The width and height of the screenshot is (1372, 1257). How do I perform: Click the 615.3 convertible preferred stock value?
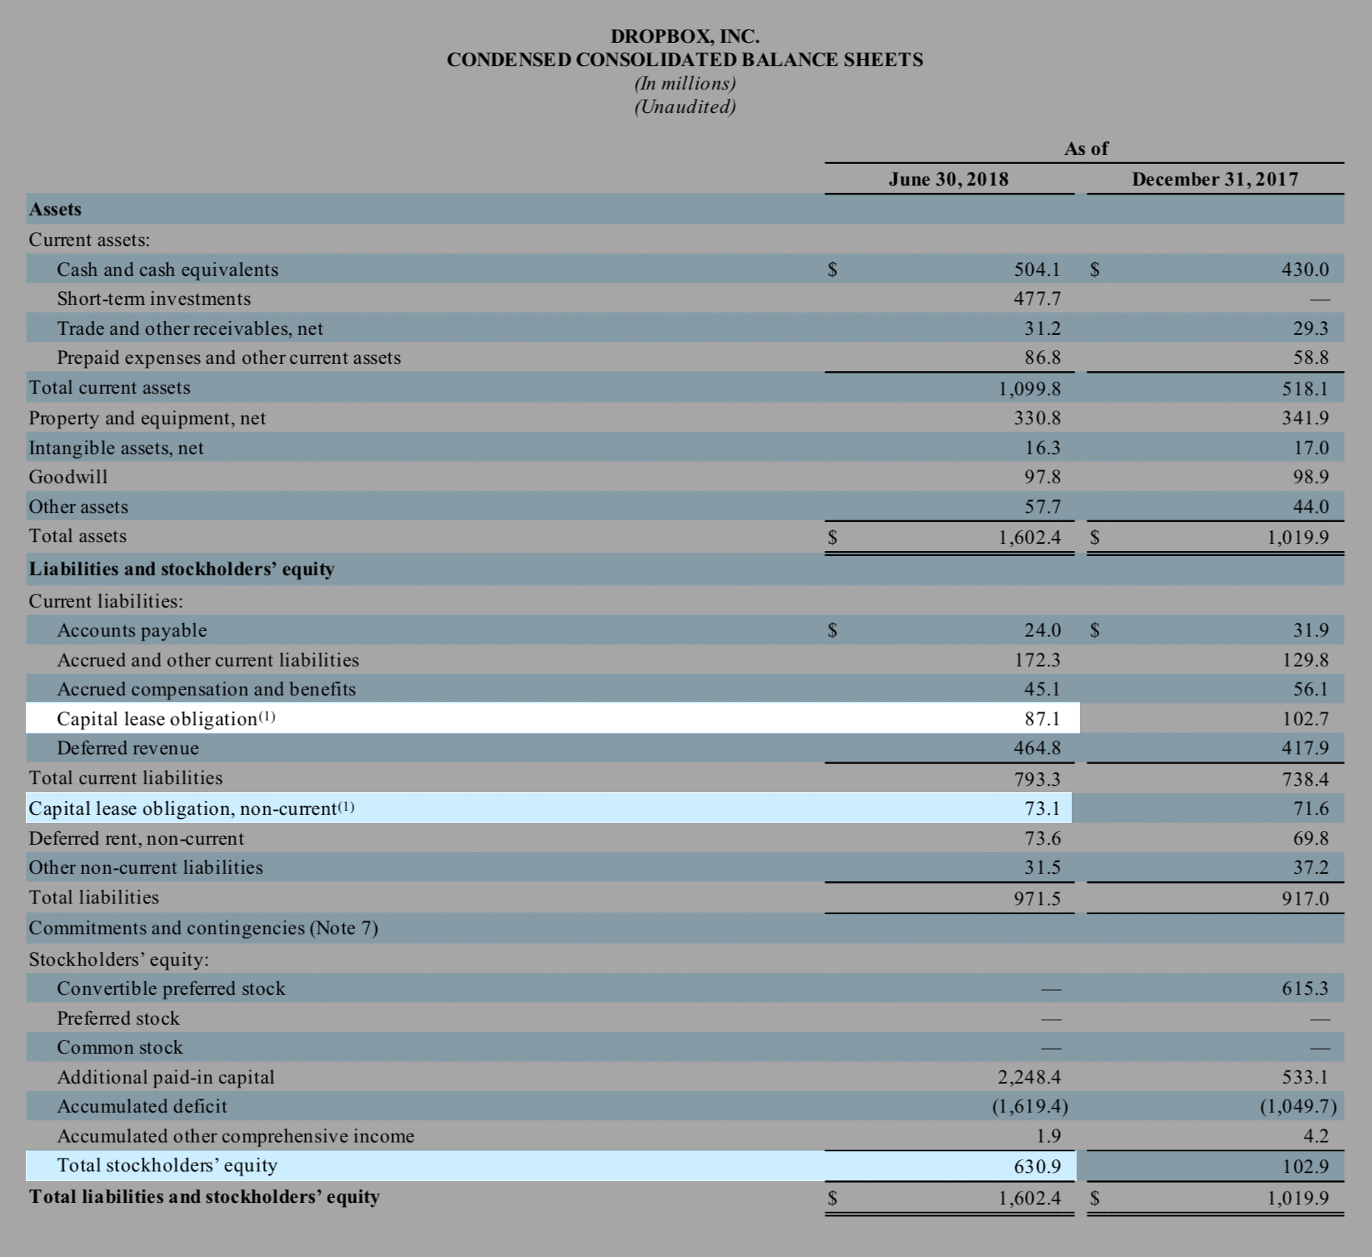pos(1305,988)
